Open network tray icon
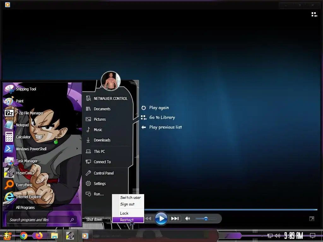Screen dimensions: 323x242 coord(270,236)
